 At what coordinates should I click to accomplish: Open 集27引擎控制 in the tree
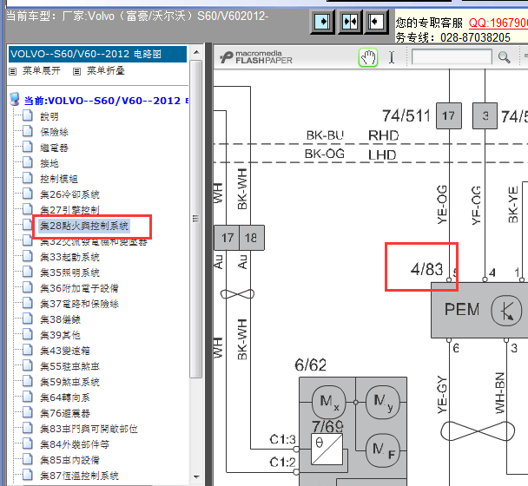click(69, 210)
